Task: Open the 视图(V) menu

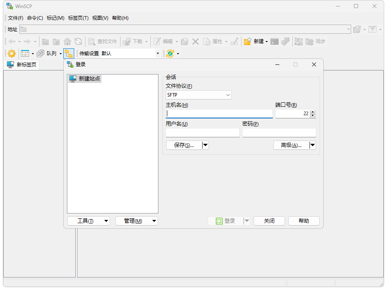Action: pyautogui.click(x=100, y=18)
